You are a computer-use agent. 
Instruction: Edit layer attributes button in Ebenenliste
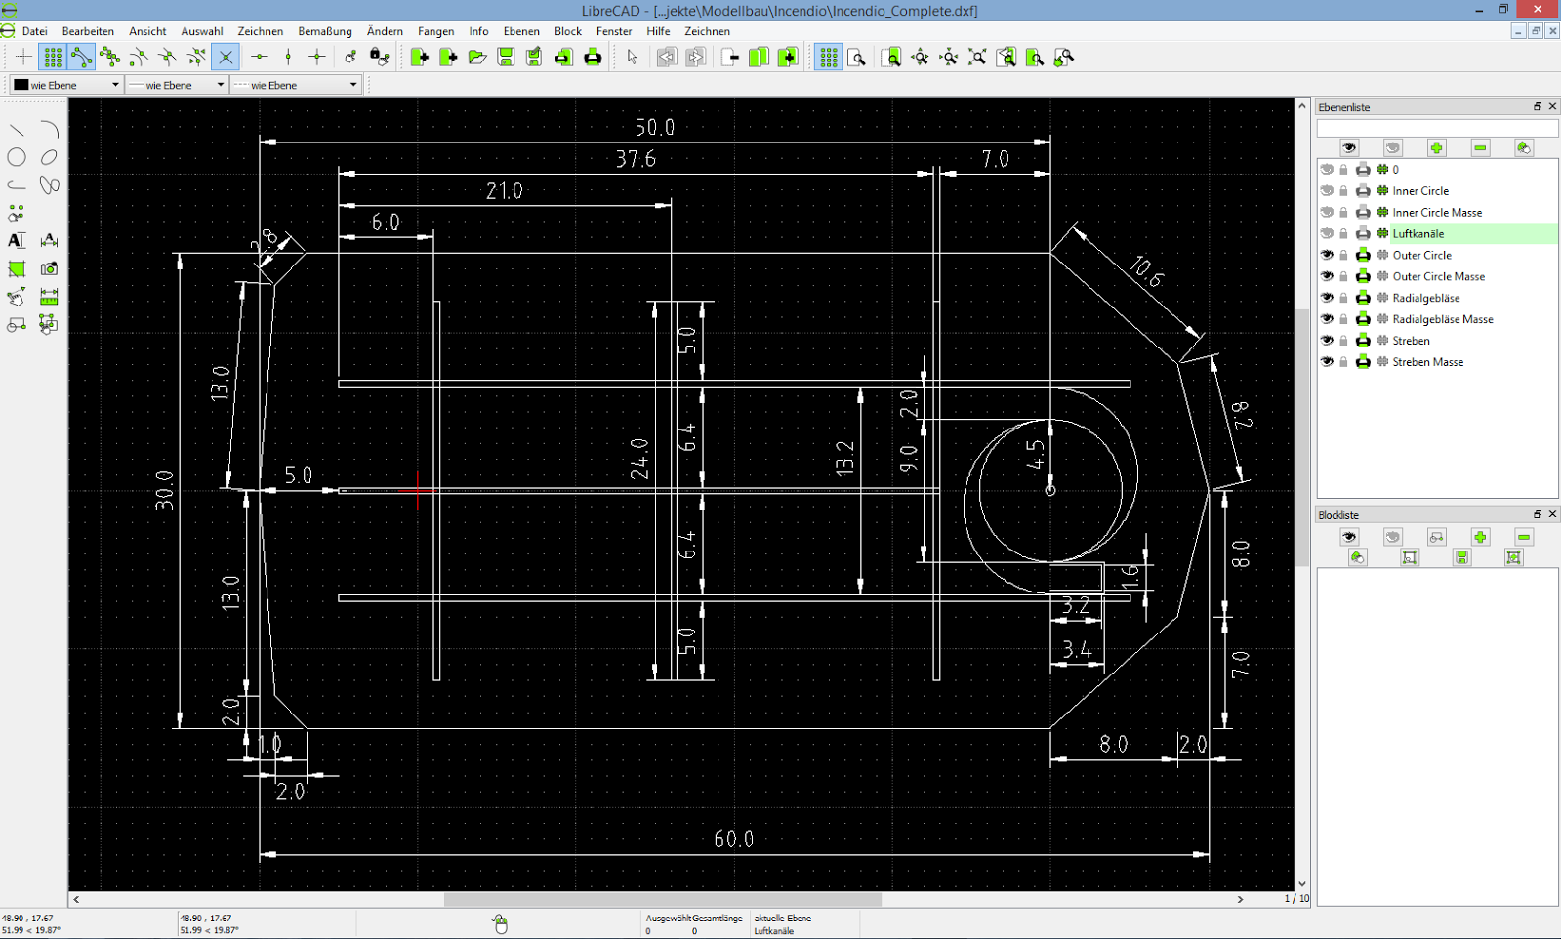pyautogui.click(x=1524, y=147)
